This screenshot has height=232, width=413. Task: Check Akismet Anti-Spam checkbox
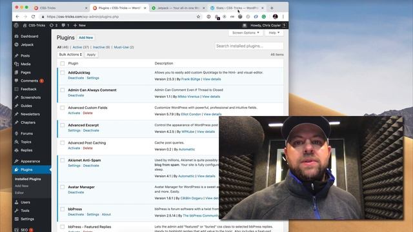[x=63, y=160]
